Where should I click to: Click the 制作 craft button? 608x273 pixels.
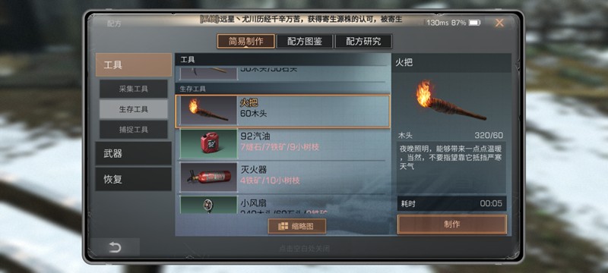451,224
